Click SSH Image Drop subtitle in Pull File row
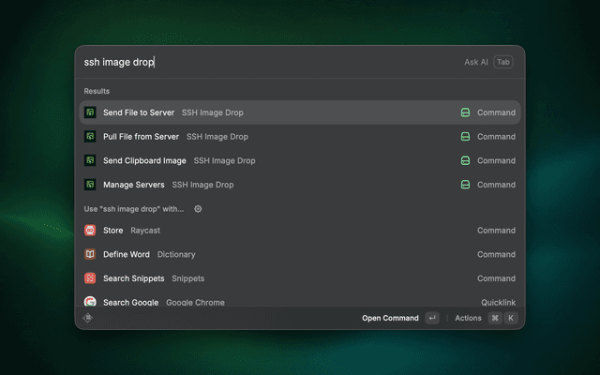 click(x=217, y=137)
